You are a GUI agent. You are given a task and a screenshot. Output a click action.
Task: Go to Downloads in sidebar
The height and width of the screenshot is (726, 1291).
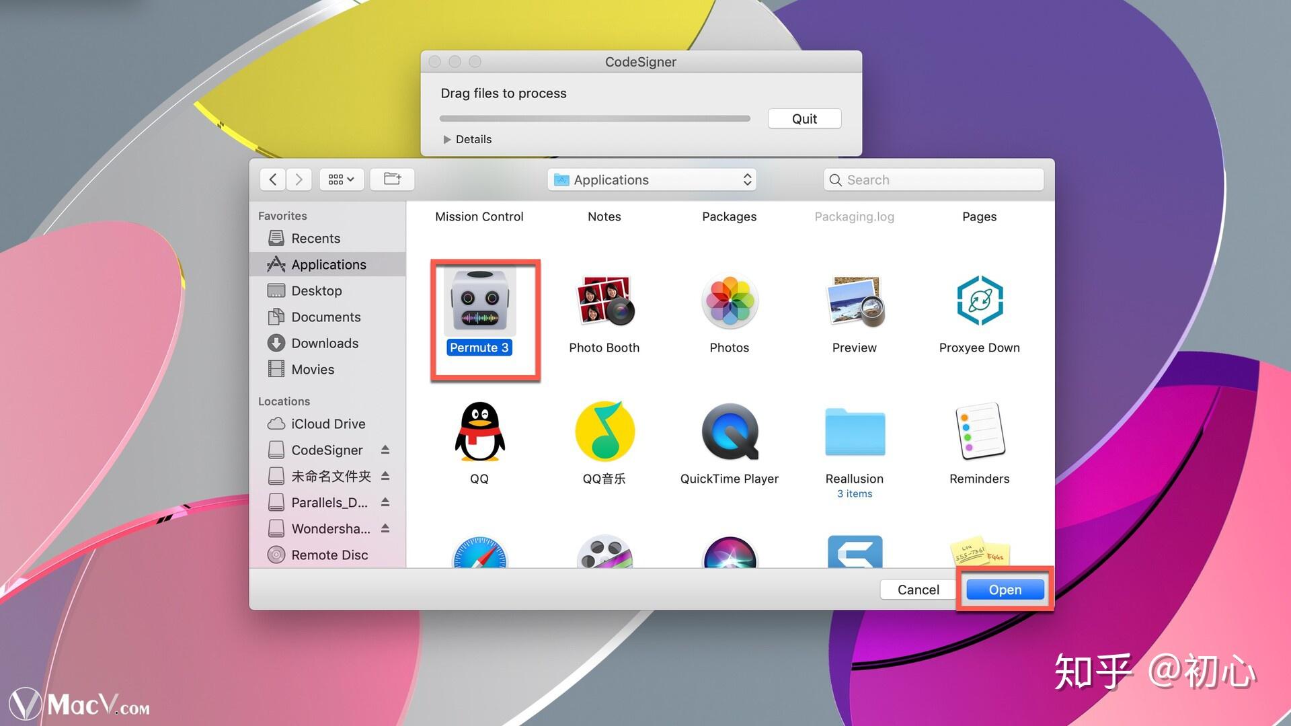pos(325,343)
